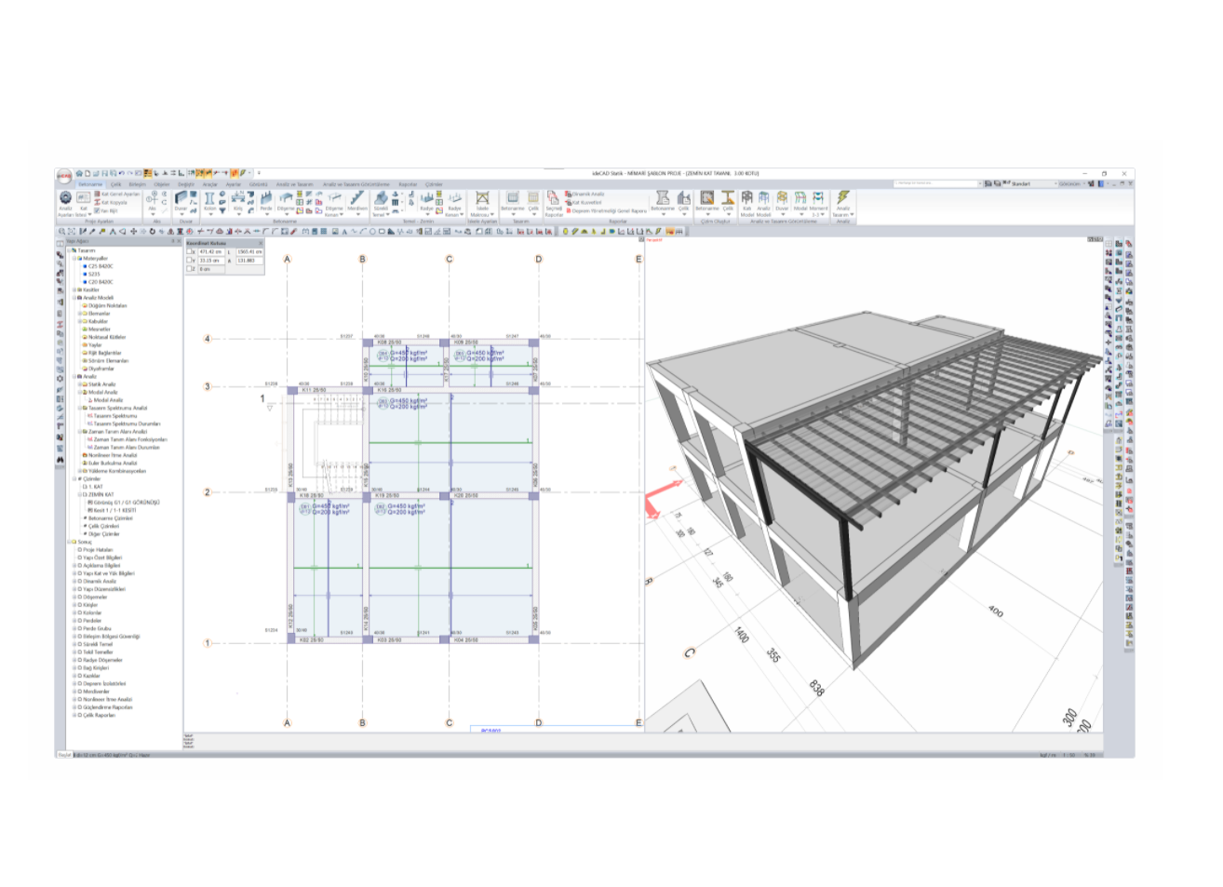Switch to the Objeler ribbon tab

[x=162, y=184]
